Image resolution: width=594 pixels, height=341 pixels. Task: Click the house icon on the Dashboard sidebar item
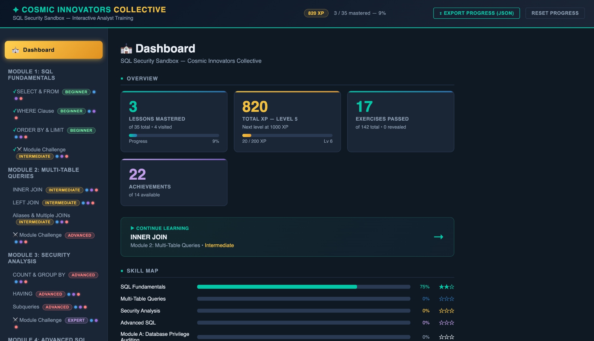[x=15, y=50]
